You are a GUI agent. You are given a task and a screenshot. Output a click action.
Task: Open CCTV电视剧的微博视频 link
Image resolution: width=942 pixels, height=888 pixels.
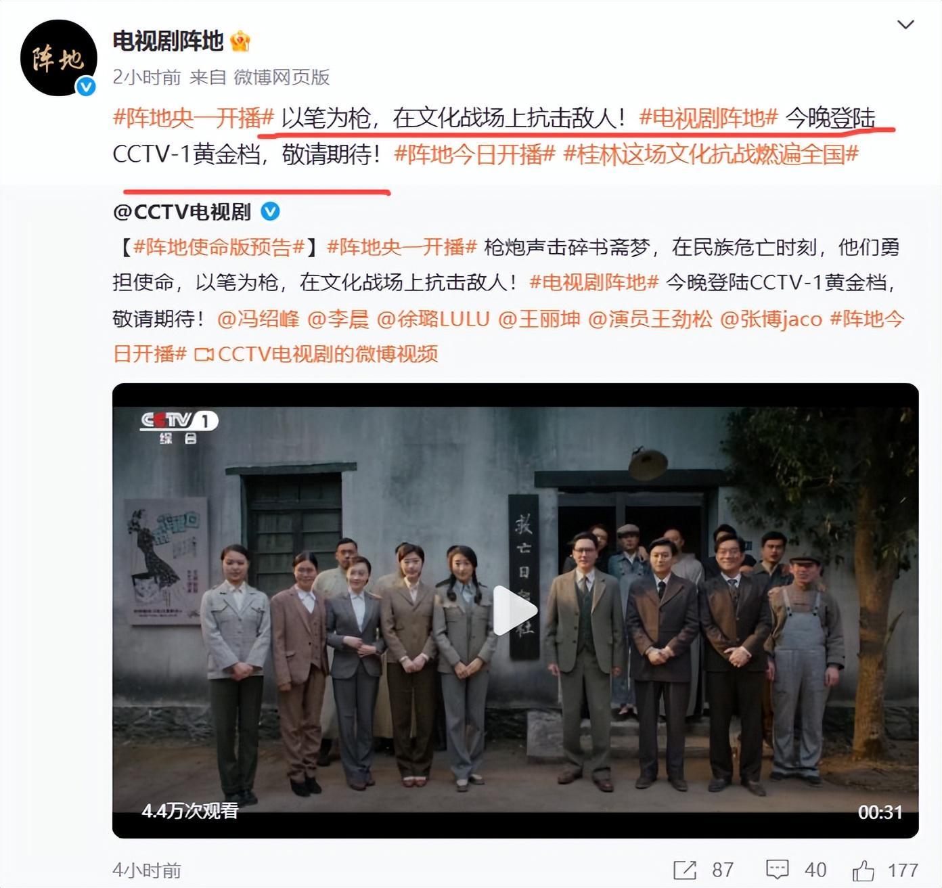(316, 354)
